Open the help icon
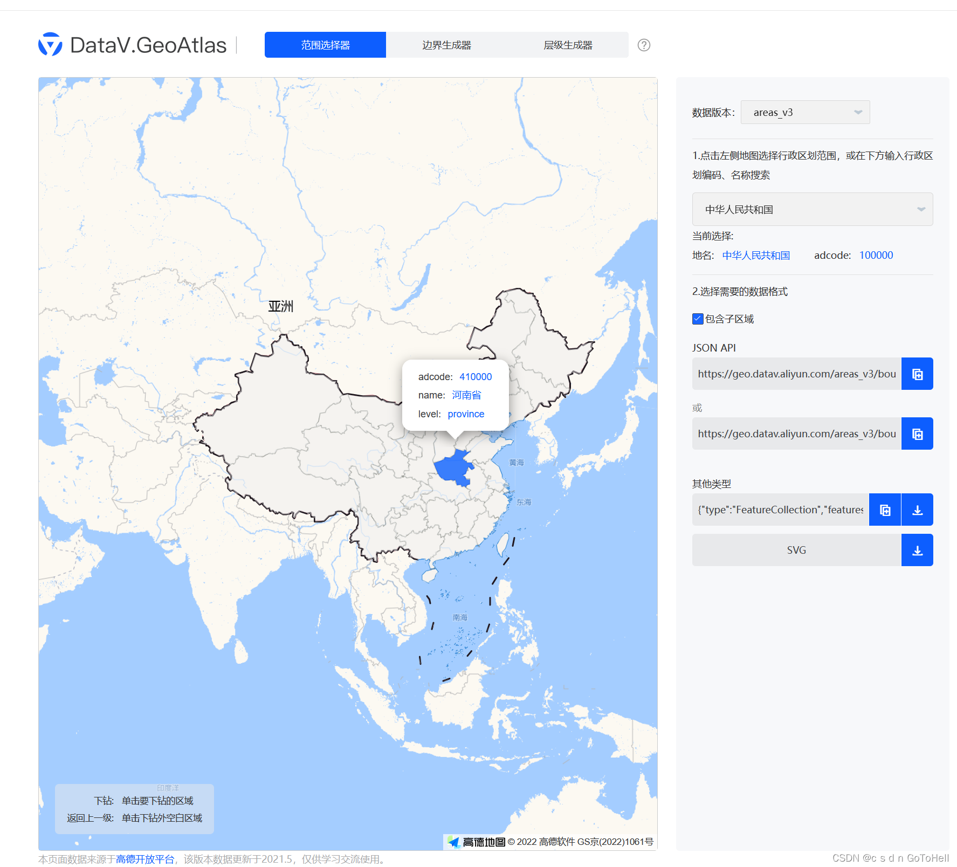The image size is (957, 867). [x=644, y=45]
